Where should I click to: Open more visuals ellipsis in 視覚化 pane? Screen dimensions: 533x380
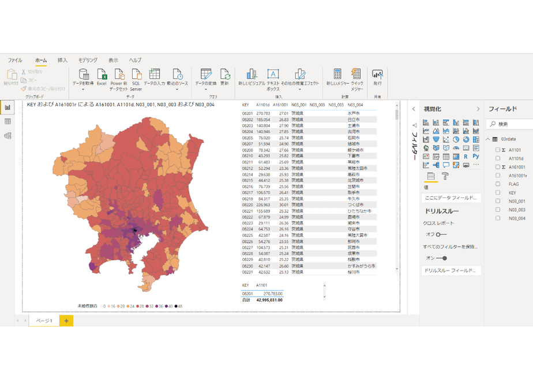[x=476, y=165]
